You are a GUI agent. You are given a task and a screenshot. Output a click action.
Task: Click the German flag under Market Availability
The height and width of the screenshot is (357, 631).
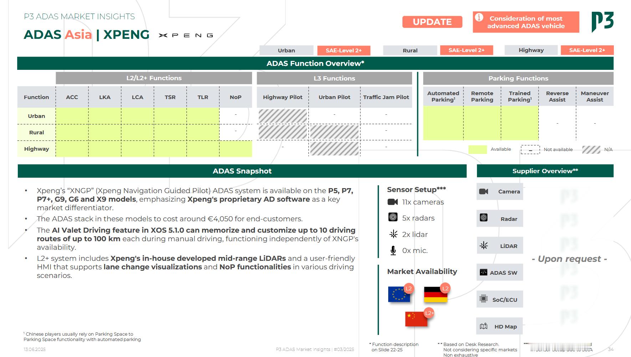(436, 294)
